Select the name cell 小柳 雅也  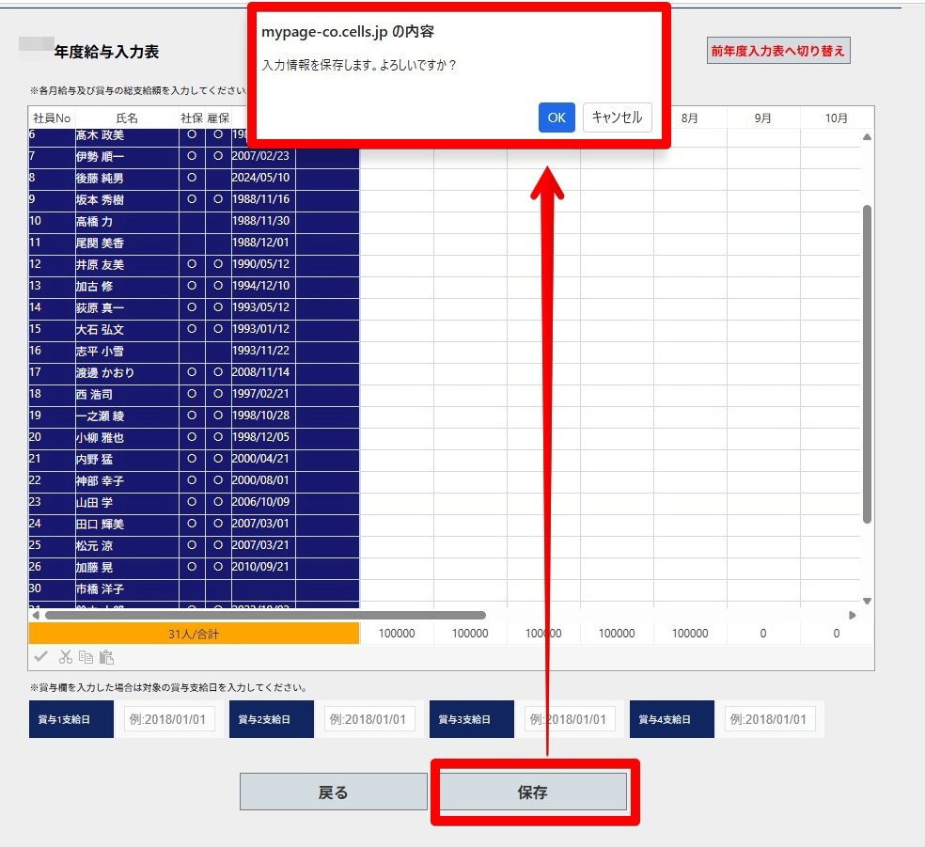coord(127,438)
